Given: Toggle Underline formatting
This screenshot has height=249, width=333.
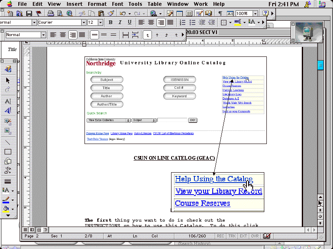Looking at the screenshot, I should point(129,22).
